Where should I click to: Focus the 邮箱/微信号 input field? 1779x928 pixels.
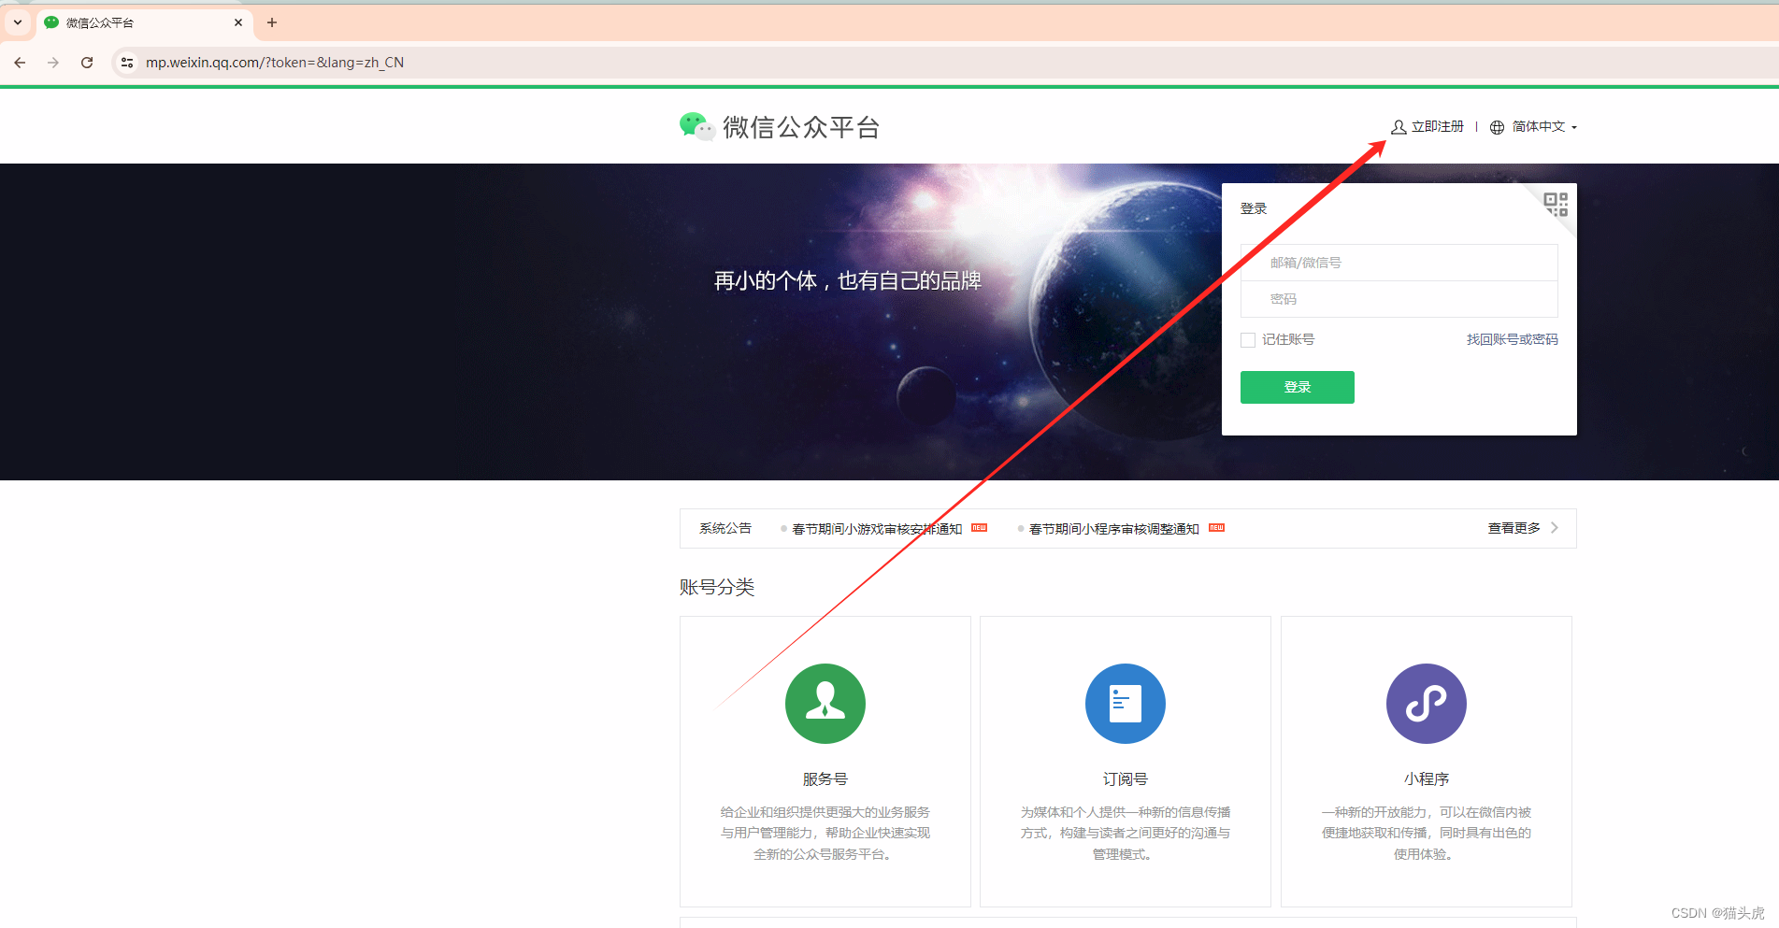(1399, 263)
